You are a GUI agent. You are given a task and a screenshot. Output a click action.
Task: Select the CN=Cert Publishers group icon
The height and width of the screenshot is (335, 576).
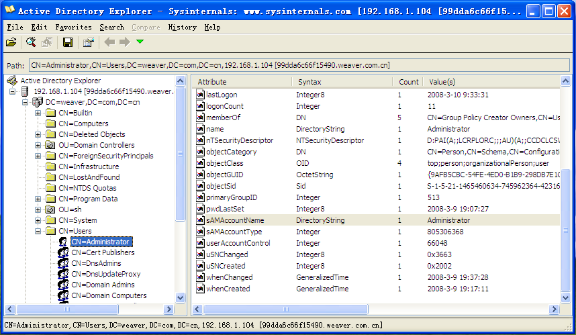click(x=63, y=252)
